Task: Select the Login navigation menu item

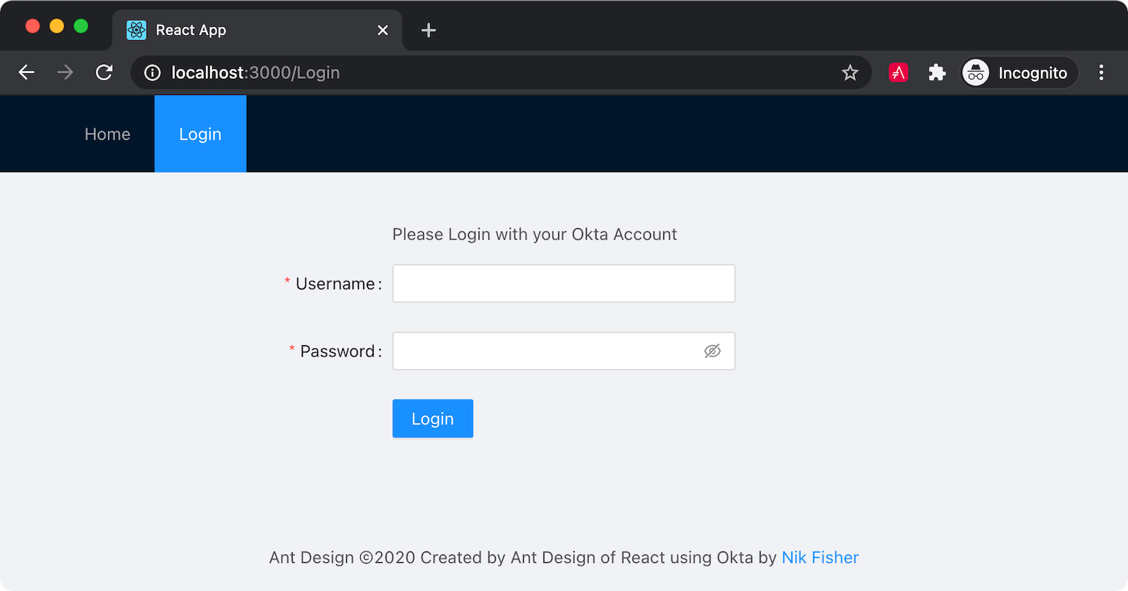Action: 200,134
